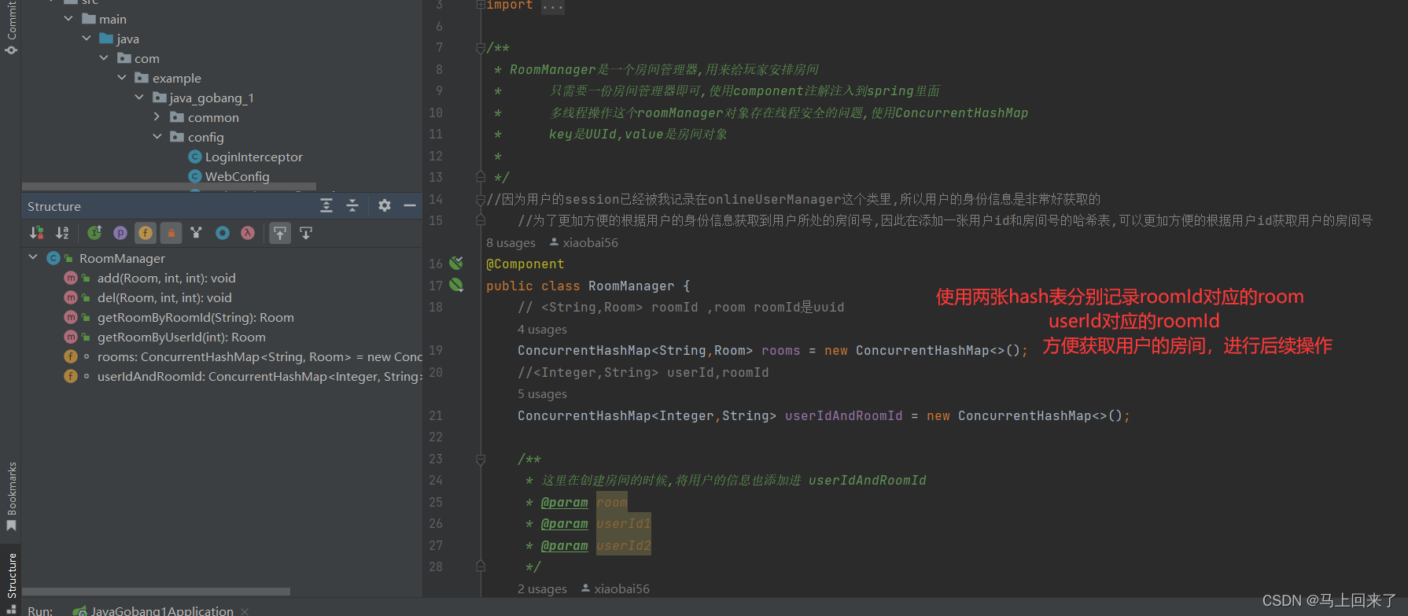Collapse the config package
The width and height of the screenshot is (1408, 616).
157,136
